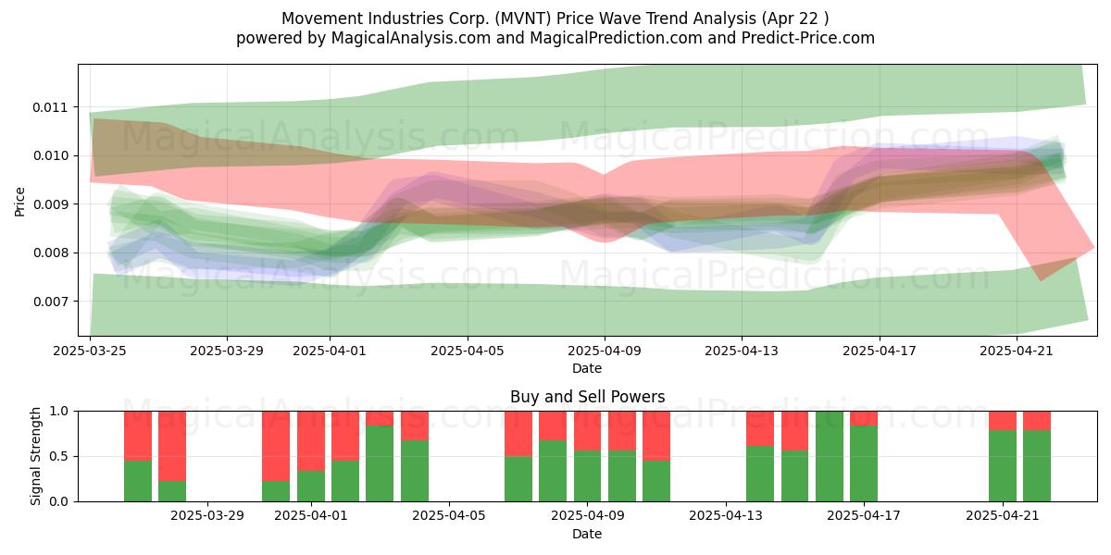1111x555 pixels.
Task: Click the main chart title mentioning MVNT
Action: point(555,18)
